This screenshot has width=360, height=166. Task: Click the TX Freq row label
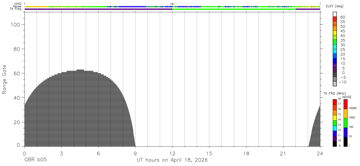tap(16, 9)
